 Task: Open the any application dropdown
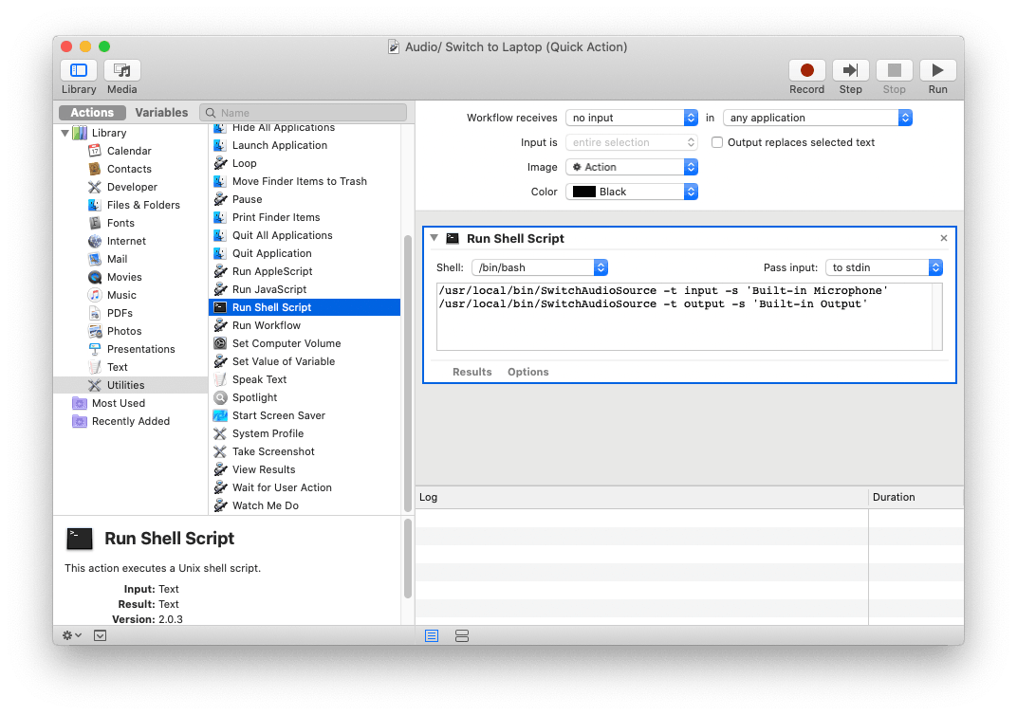pyautogui.click(x=817, y=118)
